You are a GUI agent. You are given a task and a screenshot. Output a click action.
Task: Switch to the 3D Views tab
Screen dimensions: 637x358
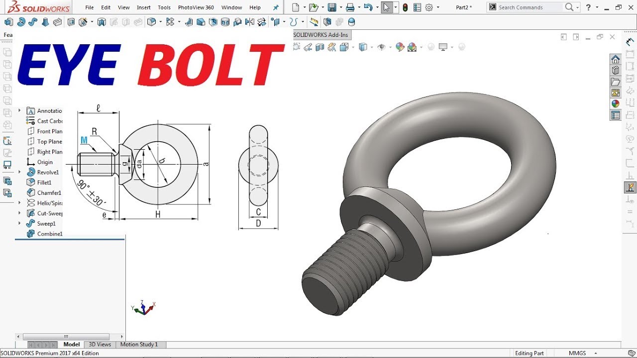coord(100,344)
